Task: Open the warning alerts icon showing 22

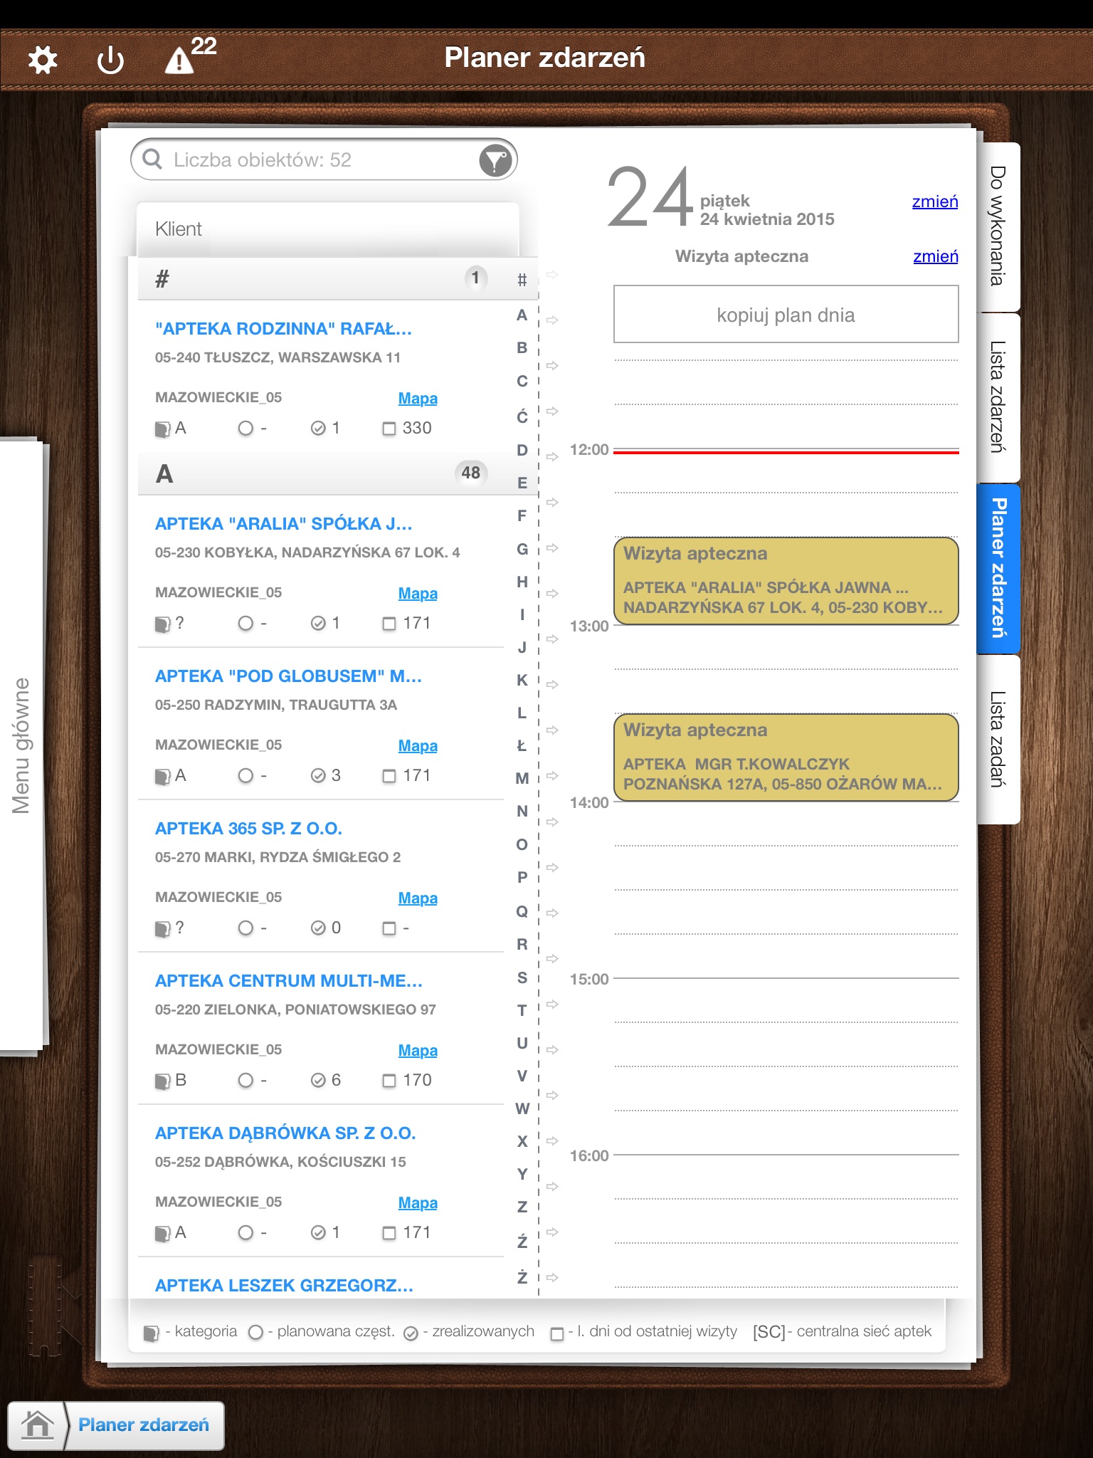Action: tap(190, 55)
